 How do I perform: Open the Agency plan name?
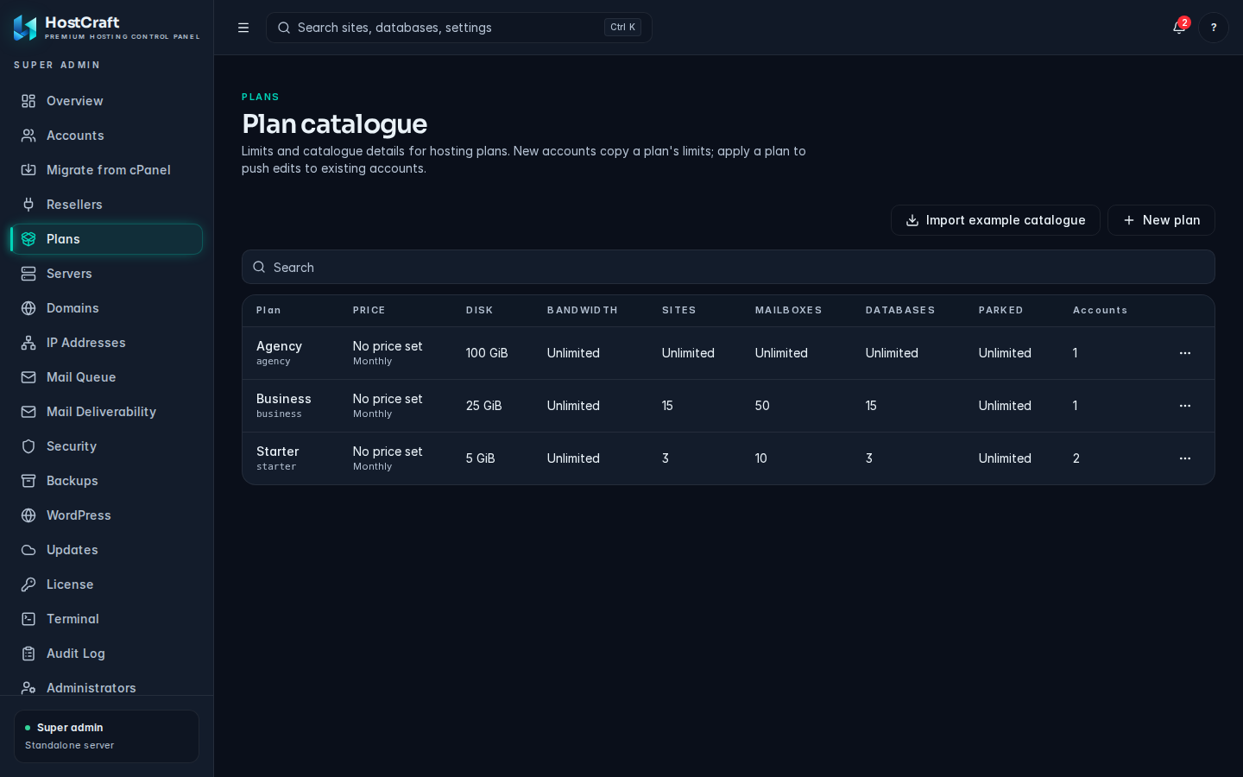tap(279, 346)
